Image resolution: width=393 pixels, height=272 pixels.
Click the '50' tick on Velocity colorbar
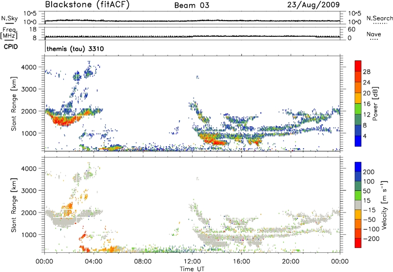click(366, 191)
